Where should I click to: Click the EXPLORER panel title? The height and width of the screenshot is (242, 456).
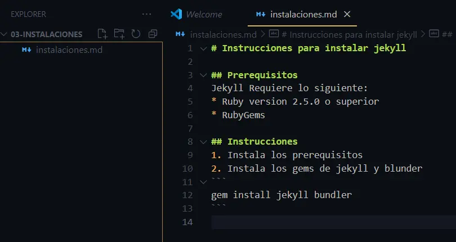click(x=28, y=14)
